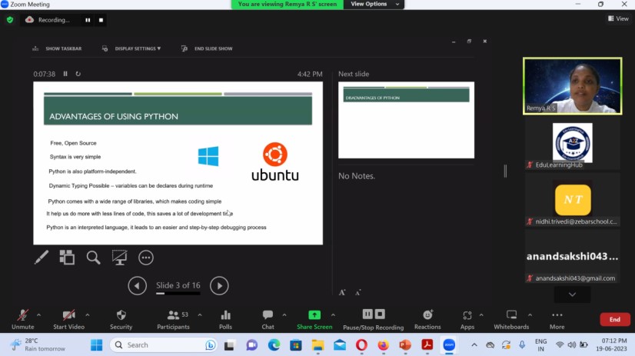Image resolution: width=635 pixels, height=356 pixels.
Task: Pause the Zoom recording from top bar
Action: (x=88, y=20)
